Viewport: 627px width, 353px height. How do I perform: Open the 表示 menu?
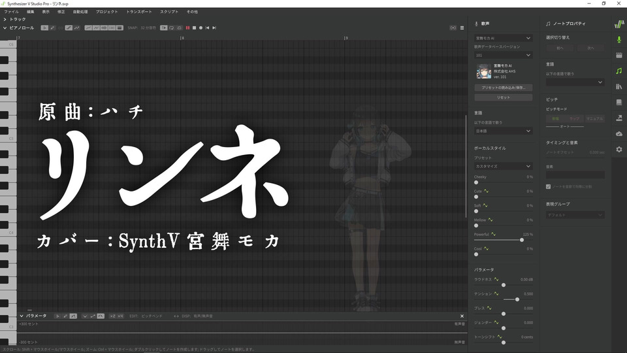pyautogui.click(x=46, y=12)
